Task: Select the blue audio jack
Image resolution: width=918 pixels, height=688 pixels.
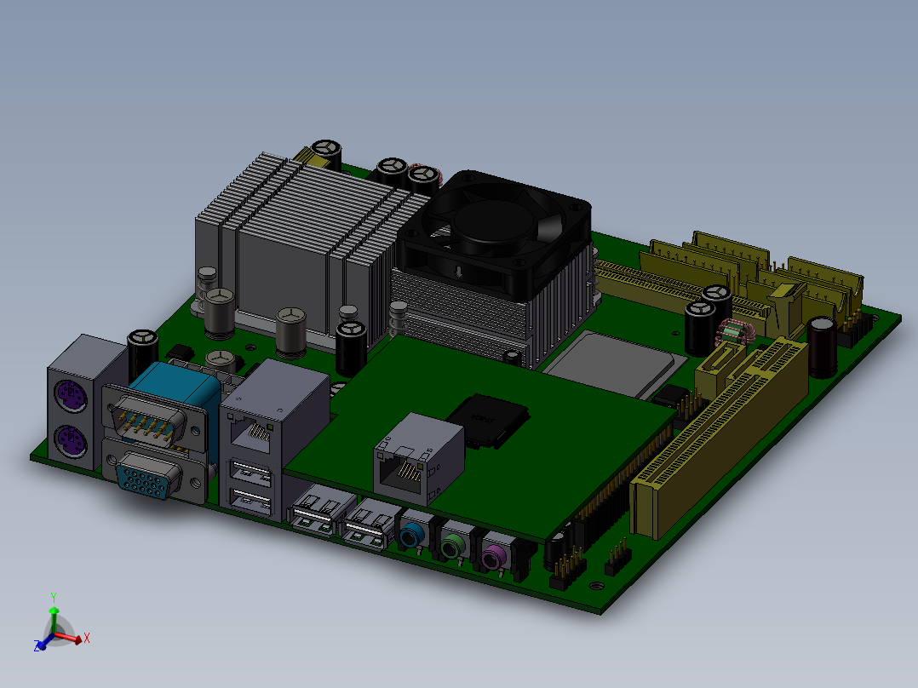Action: (x=412, y=535)
